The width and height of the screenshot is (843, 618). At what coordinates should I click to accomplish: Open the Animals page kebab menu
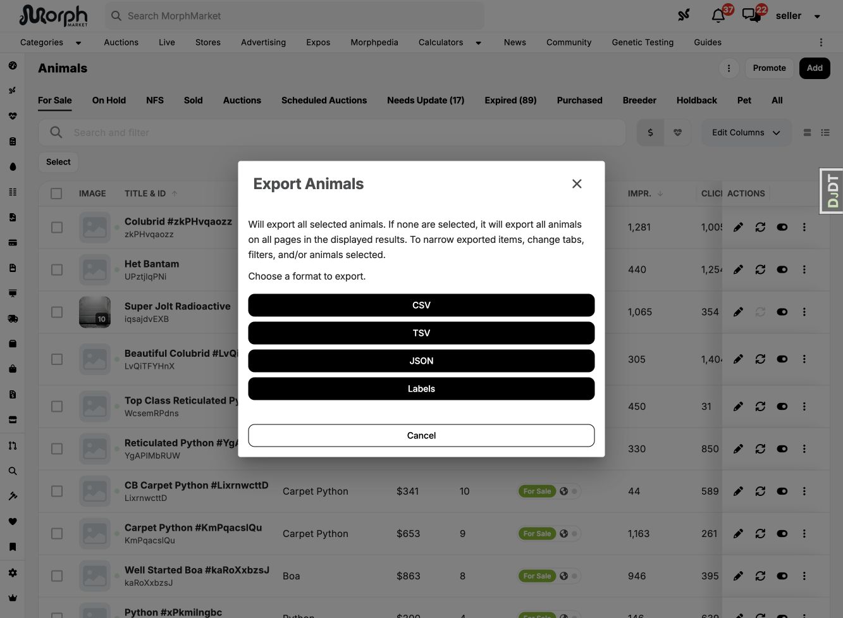point(729,68)
